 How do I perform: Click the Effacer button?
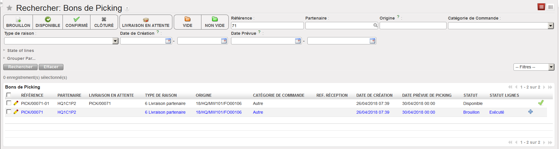51,67
